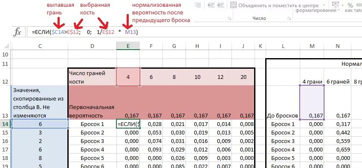362x168 pixels.
Task: Click cell E12 containing 4
Action: (128, 77)
